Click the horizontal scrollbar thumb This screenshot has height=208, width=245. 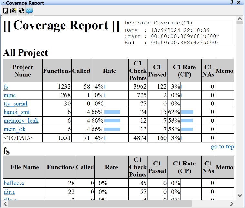click(x=100, y=203)
